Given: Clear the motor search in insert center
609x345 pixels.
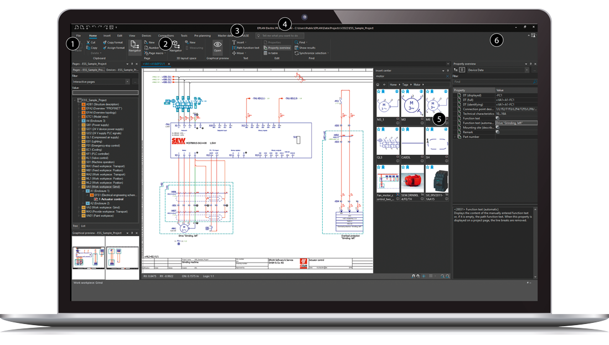Looking at the screenshot, I should tap(447, 76).
